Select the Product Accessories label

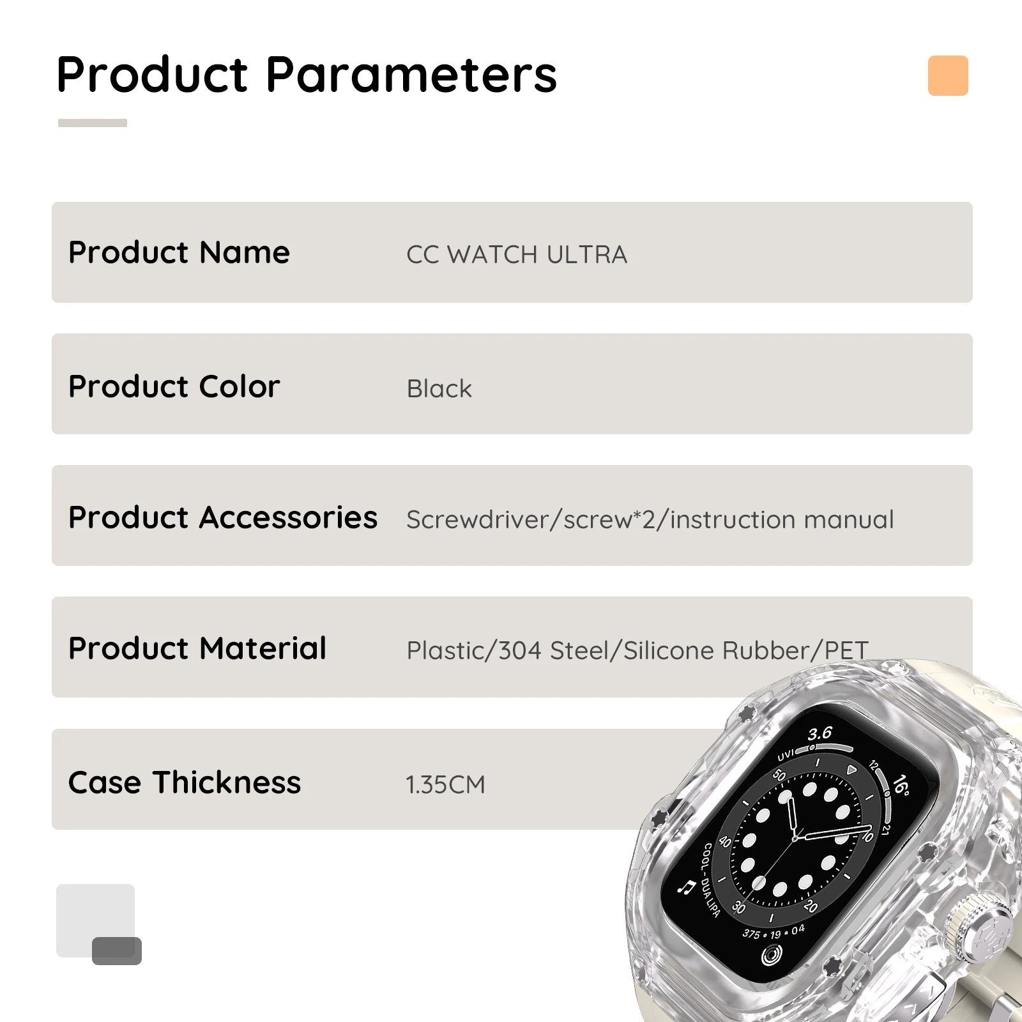pos(223,517)
